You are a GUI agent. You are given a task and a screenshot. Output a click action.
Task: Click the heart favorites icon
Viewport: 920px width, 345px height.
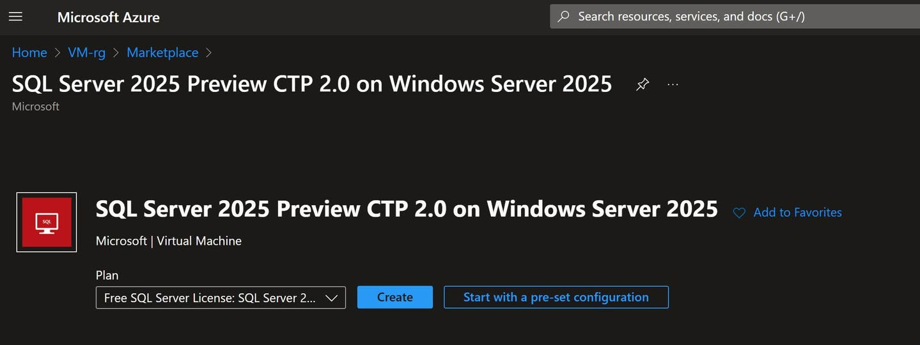(x=739, y=213)
